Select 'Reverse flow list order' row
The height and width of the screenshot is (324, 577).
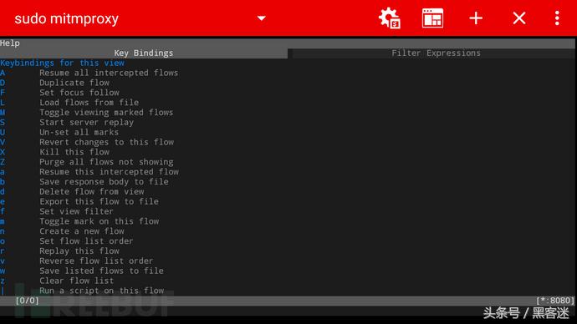[77, 261]
